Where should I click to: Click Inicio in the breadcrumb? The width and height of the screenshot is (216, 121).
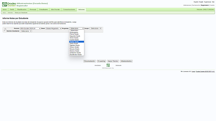[x=4, y=13]
